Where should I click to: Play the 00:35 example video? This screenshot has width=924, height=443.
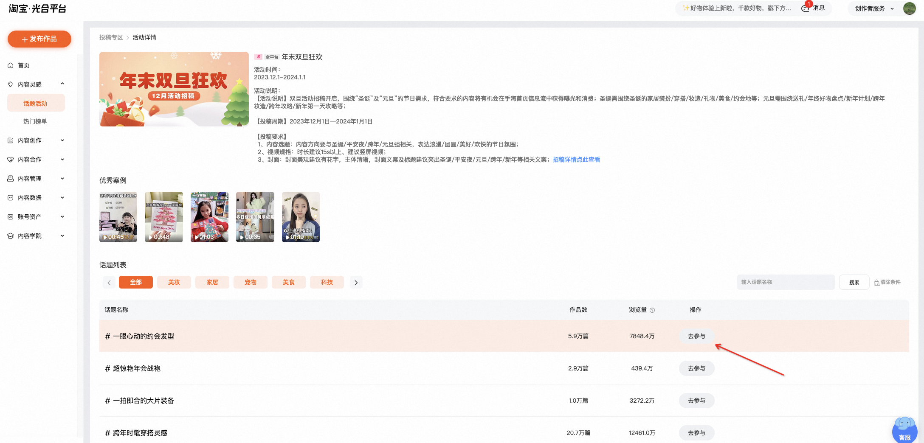pyautogui.click(x=255, y=217)
